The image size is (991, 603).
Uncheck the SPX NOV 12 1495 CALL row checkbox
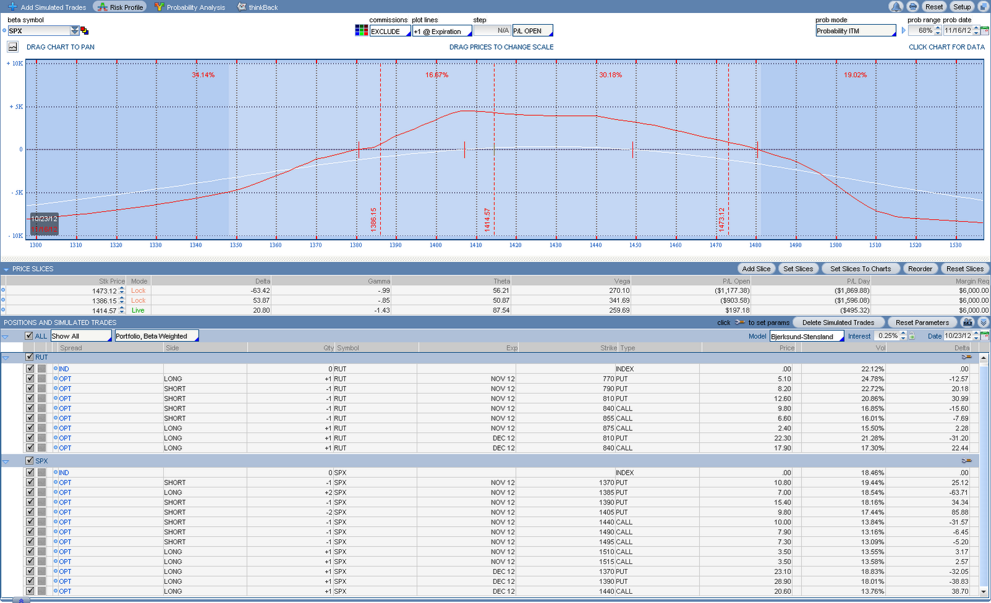tap(30, 542)
